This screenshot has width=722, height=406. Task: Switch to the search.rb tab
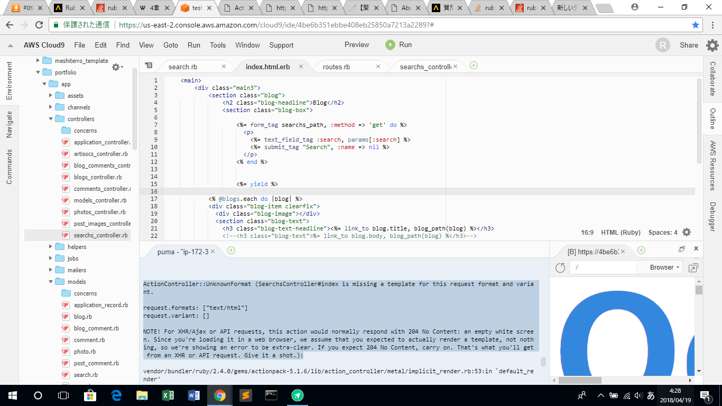(x=183, y=67)
